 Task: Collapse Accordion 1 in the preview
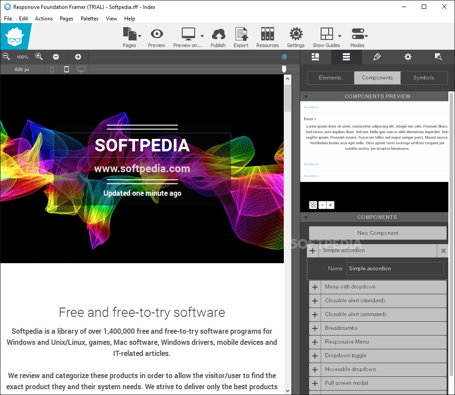click(x=311, y=107)
